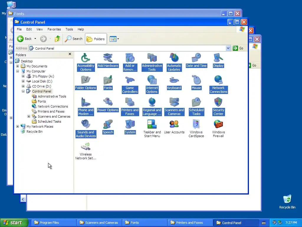Open the File menu
The height and width of the screenshot is (227, 302).
coord(19,29)
